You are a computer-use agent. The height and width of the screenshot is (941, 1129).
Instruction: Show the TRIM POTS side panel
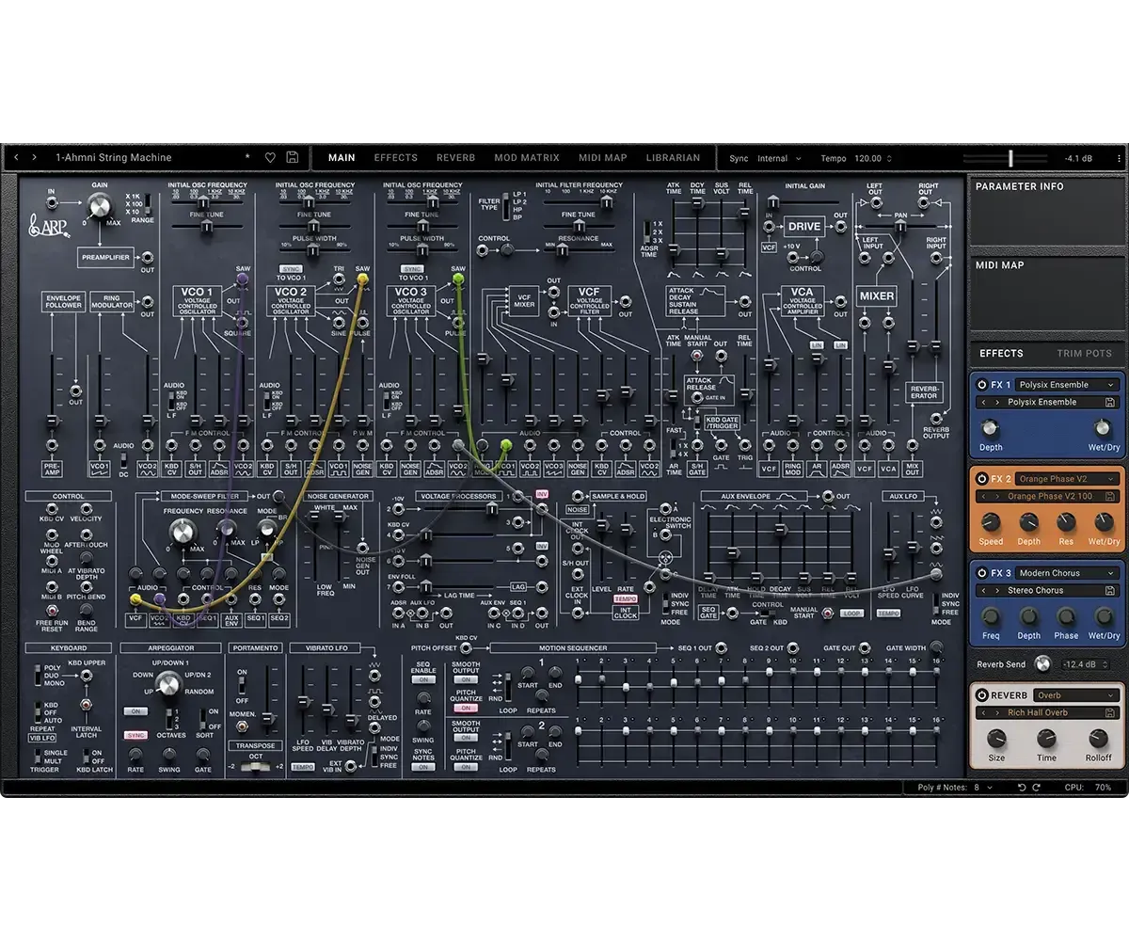1084,354
